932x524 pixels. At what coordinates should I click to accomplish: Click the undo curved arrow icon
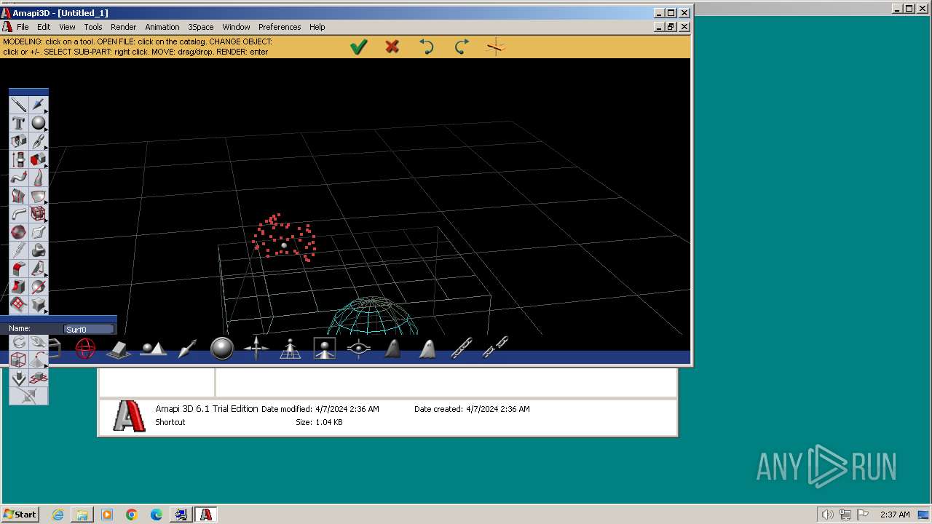[427, 47]
